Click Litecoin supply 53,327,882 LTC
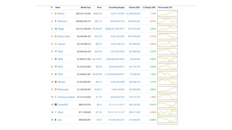Viewport: 232px width, 130px height. tap(118, 44)
